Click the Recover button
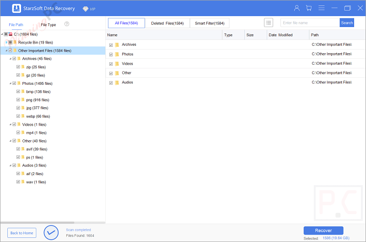 pyautogui.click(x=323, y=230)
